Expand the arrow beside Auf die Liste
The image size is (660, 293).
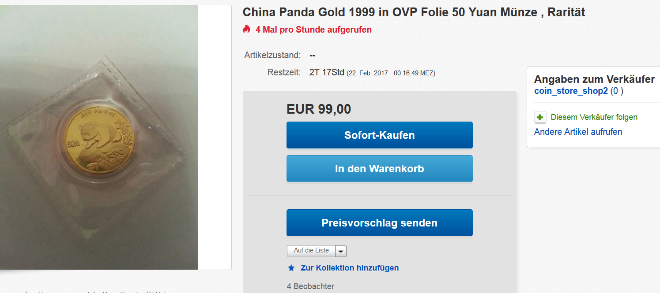click(x=341, y=251)
